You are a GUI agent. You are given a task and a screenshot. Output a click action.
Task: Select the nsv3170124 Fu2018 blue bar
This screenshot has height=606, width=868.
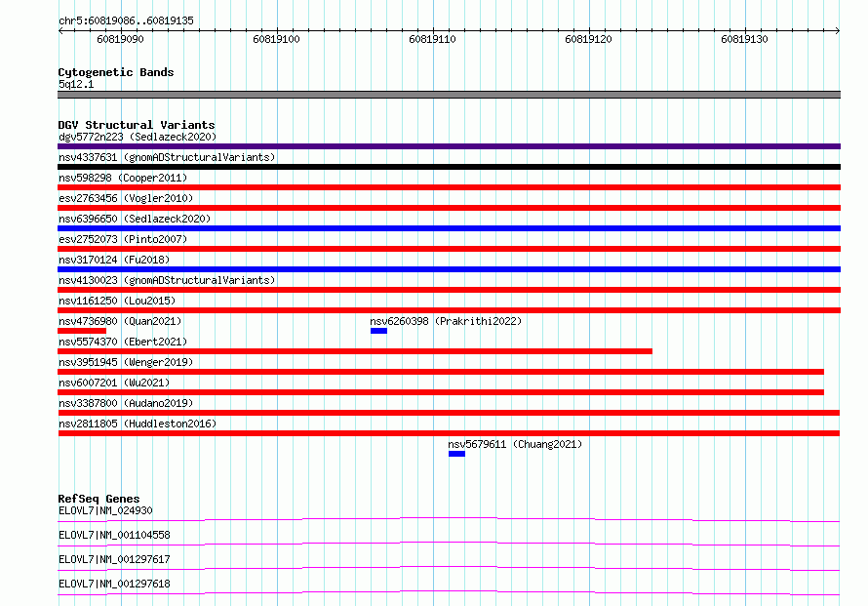pos(449,269)
